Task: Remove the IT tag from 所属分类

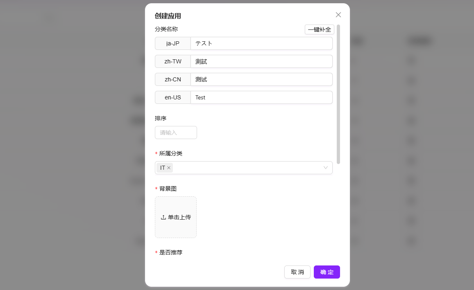Action: click(x=169, y=168)
